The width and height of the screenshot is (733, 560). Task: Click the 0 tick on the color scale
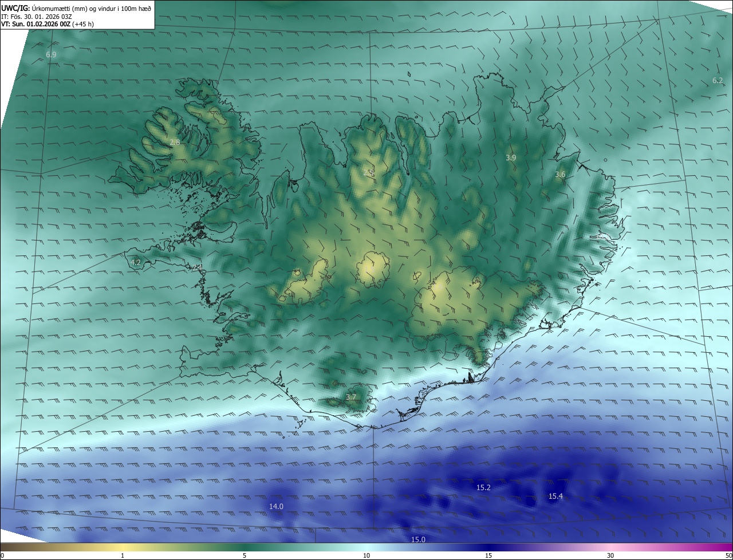tap(2, 555)
